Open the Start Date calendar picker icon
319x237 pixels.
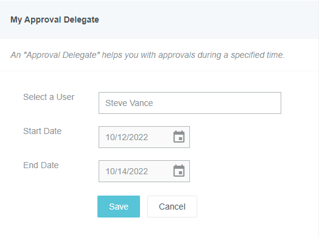coord(179,136)
